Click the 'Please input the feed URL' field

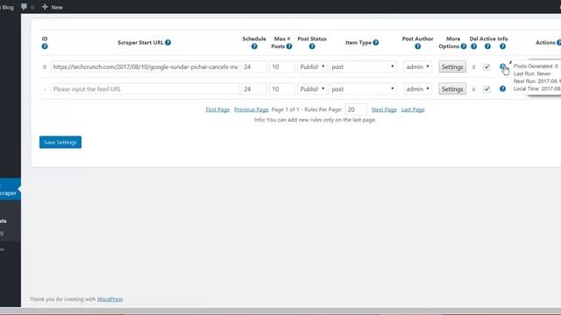(x=145, y=89)
